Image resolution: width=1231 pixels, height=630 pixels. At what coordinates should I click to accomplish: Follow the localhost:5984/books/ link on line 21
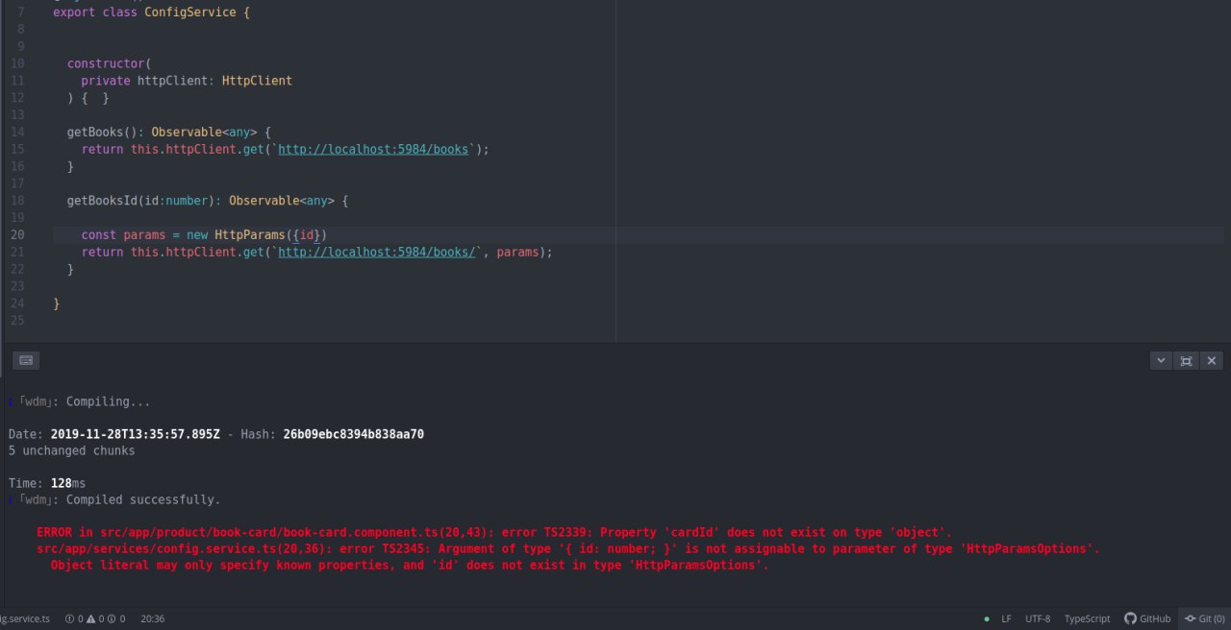click(x=377, y=252)
